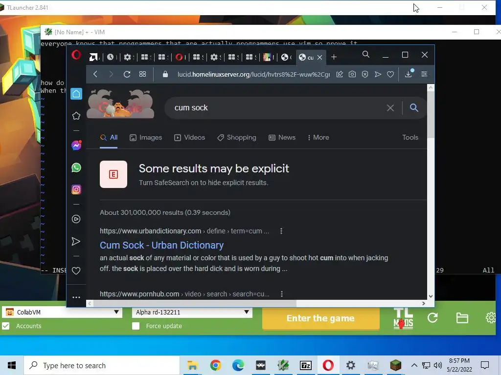This screenshot has width=501, height=375.
Task: Clear the Google search box text
Action: click(x=390, y=108)
